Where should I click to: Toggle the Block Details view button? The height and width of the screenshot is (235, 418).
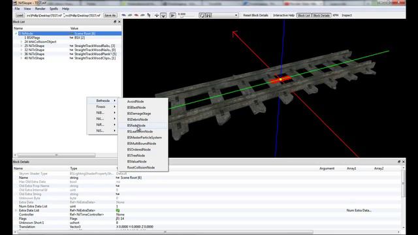(x=321, y=16)
